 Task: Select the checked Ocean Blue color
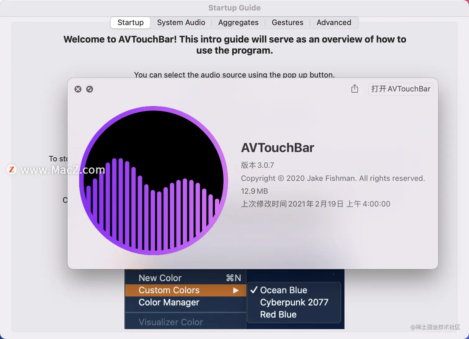[294, 290]
